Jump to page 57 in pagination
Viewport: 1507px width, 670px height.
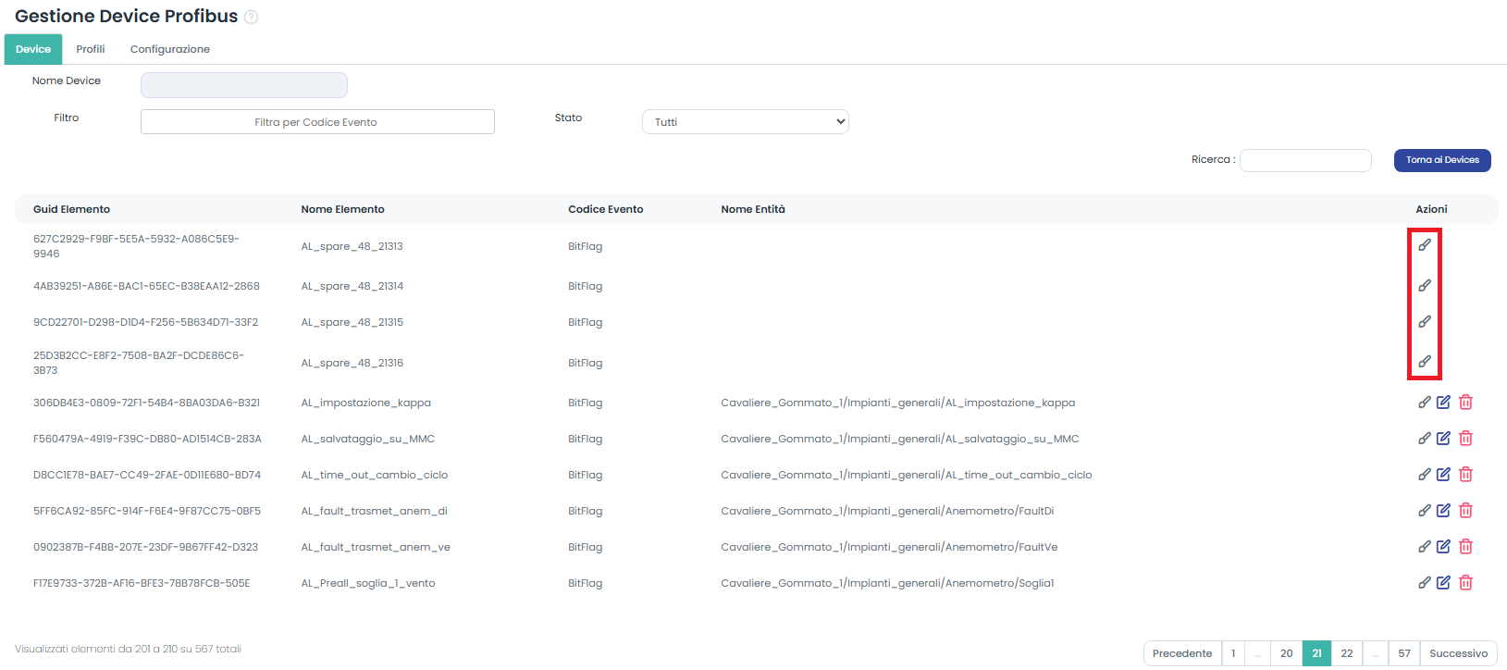1403,653
